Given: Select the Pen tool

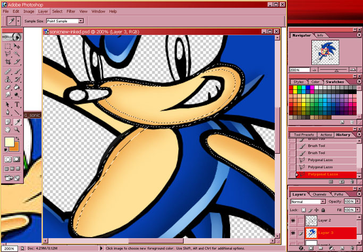Looking at the screenshot, I should [x=7, y=112].
